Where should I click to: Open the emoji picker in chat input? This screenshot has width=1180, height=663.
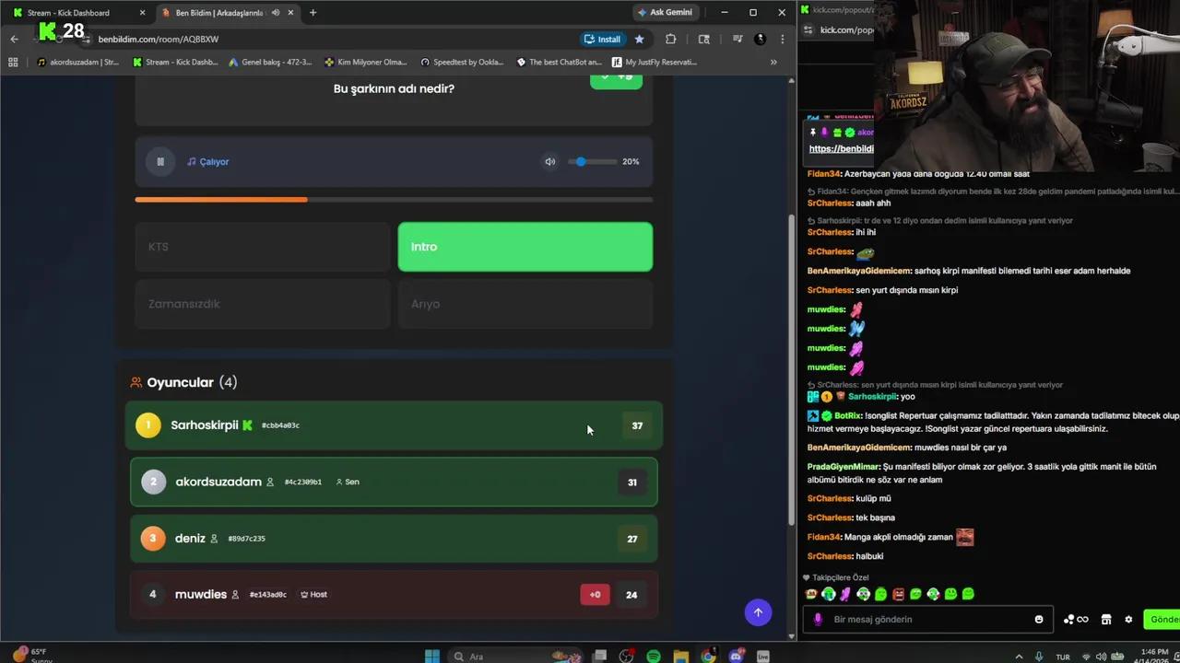pyautogui.click(x=1039, y=619)
